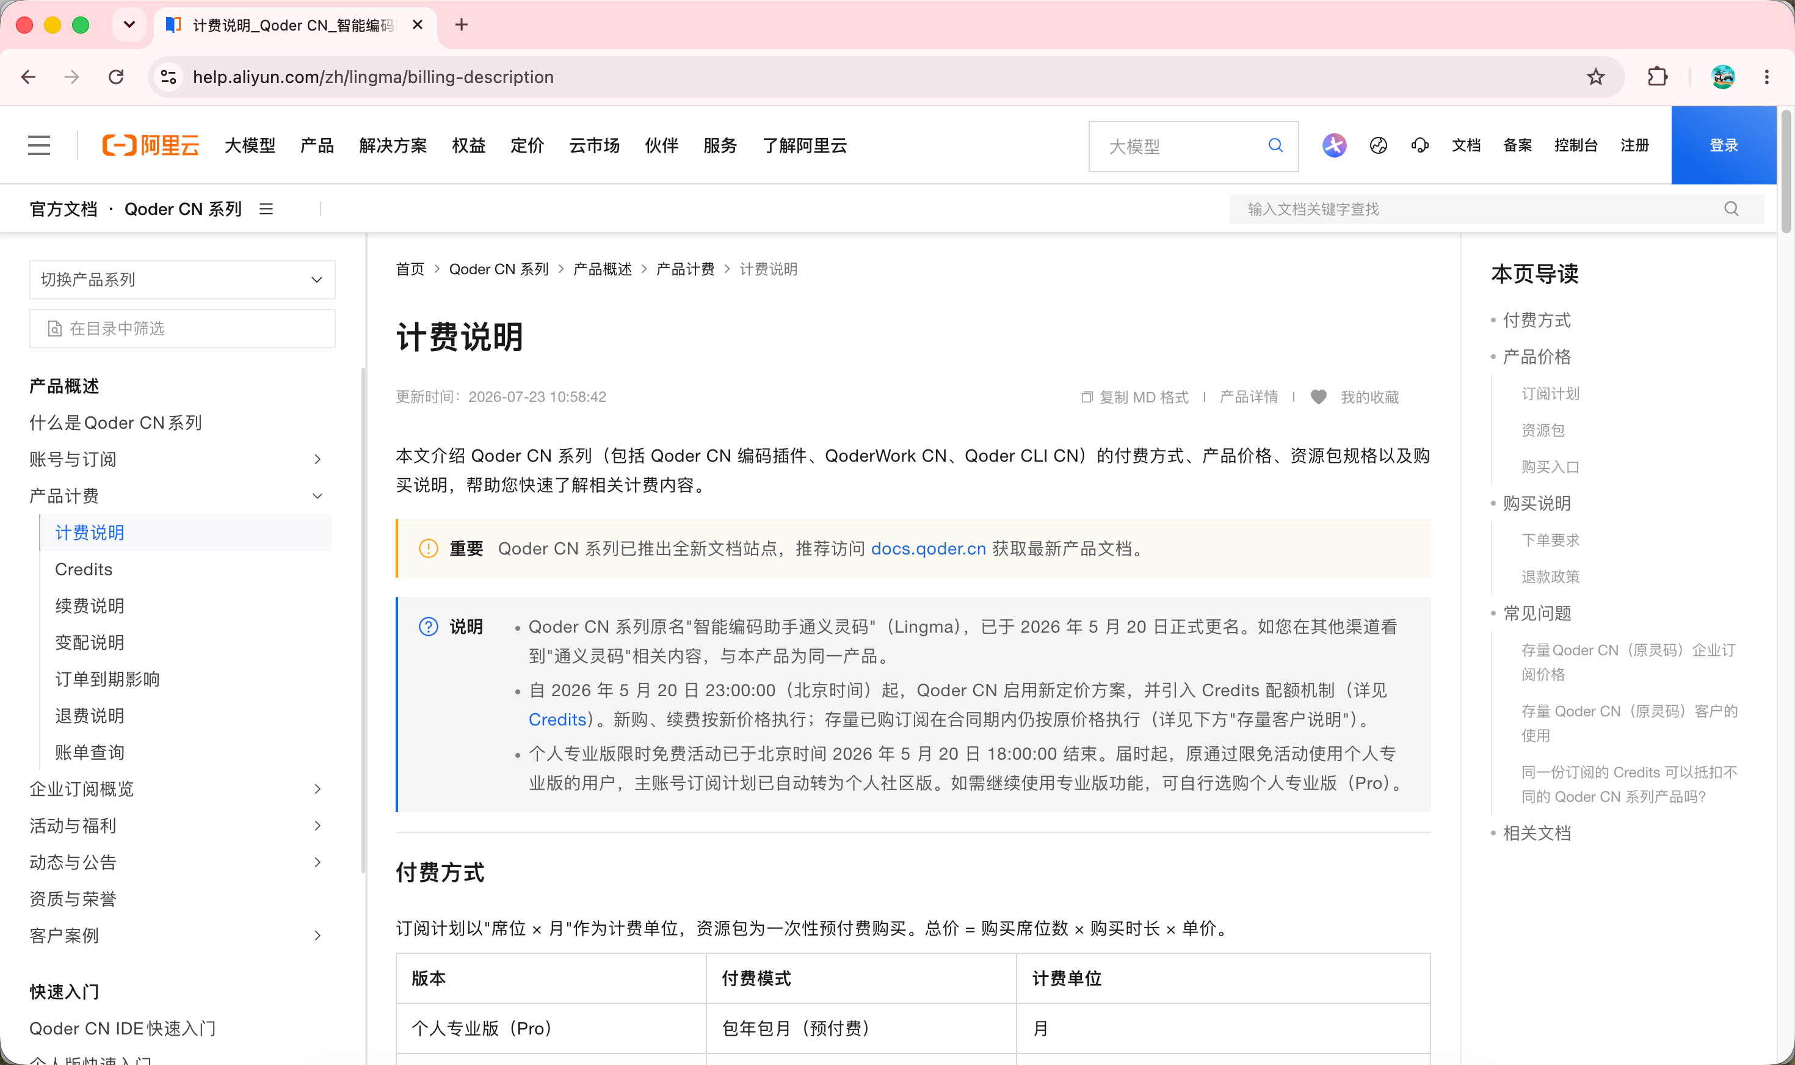This screenshot has height=1065, width=1795.
Task: Open the 切换产品系列 dropdown
Action: (x=182, y=280)
